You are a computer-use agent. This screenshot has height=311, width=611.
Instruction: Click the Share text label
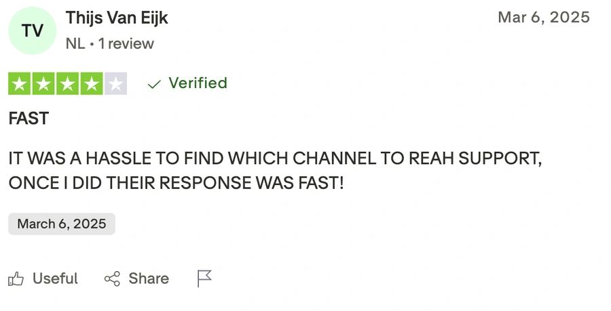149,278
